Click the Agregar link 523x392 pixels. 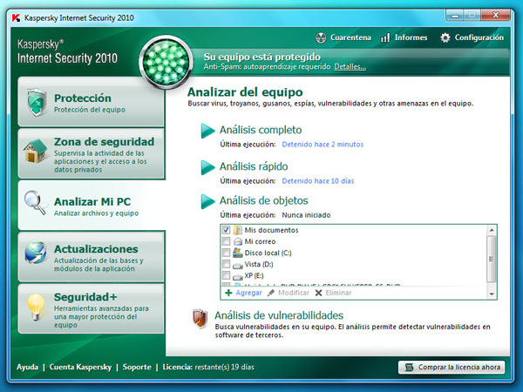click(x=248, y=293)
